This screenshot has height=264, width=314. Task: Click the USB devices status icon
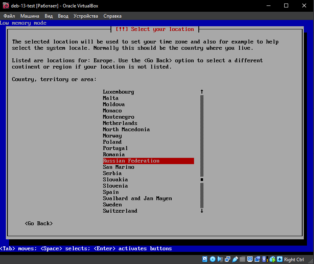click(235, 259)
